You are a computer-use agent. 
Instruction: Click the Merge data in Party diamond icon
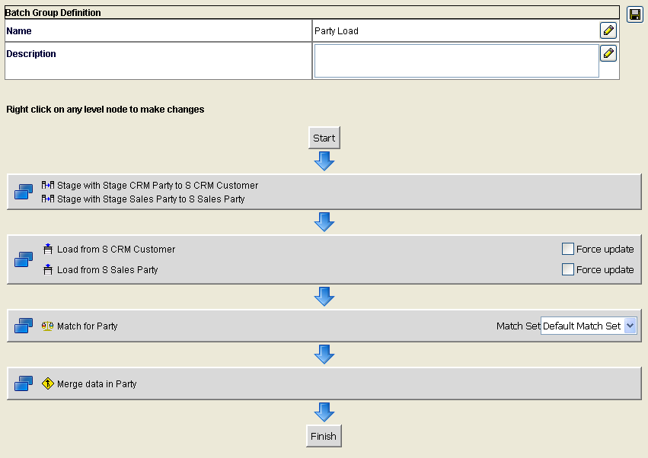click(x=47, y=383)
